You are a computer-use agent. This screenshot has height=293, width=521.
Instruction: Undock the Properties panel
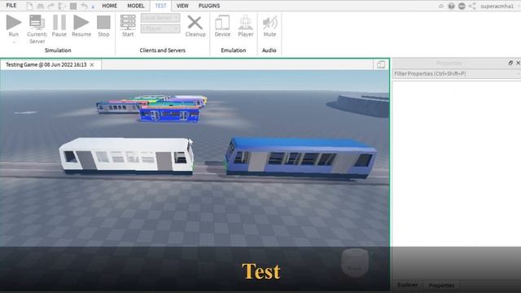point(510,63)
